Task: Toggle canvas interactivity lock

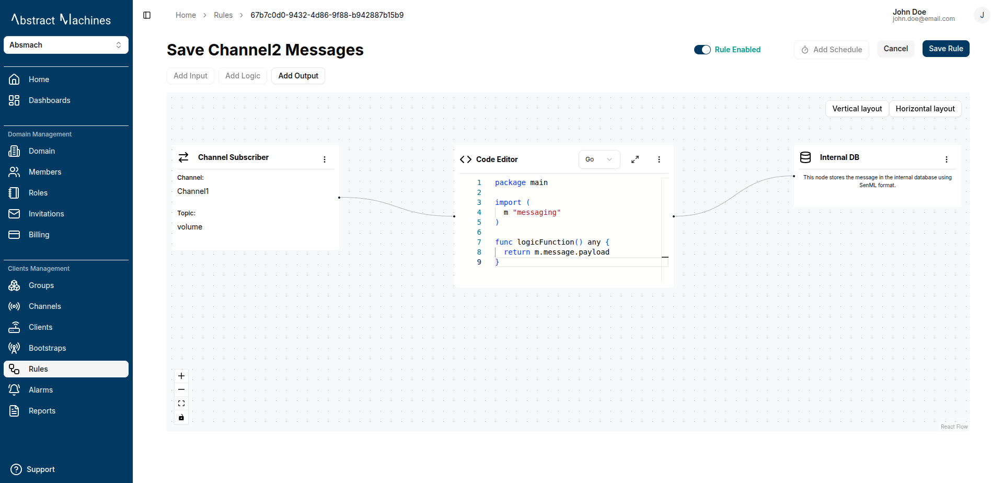Action: tap(181, 417)
